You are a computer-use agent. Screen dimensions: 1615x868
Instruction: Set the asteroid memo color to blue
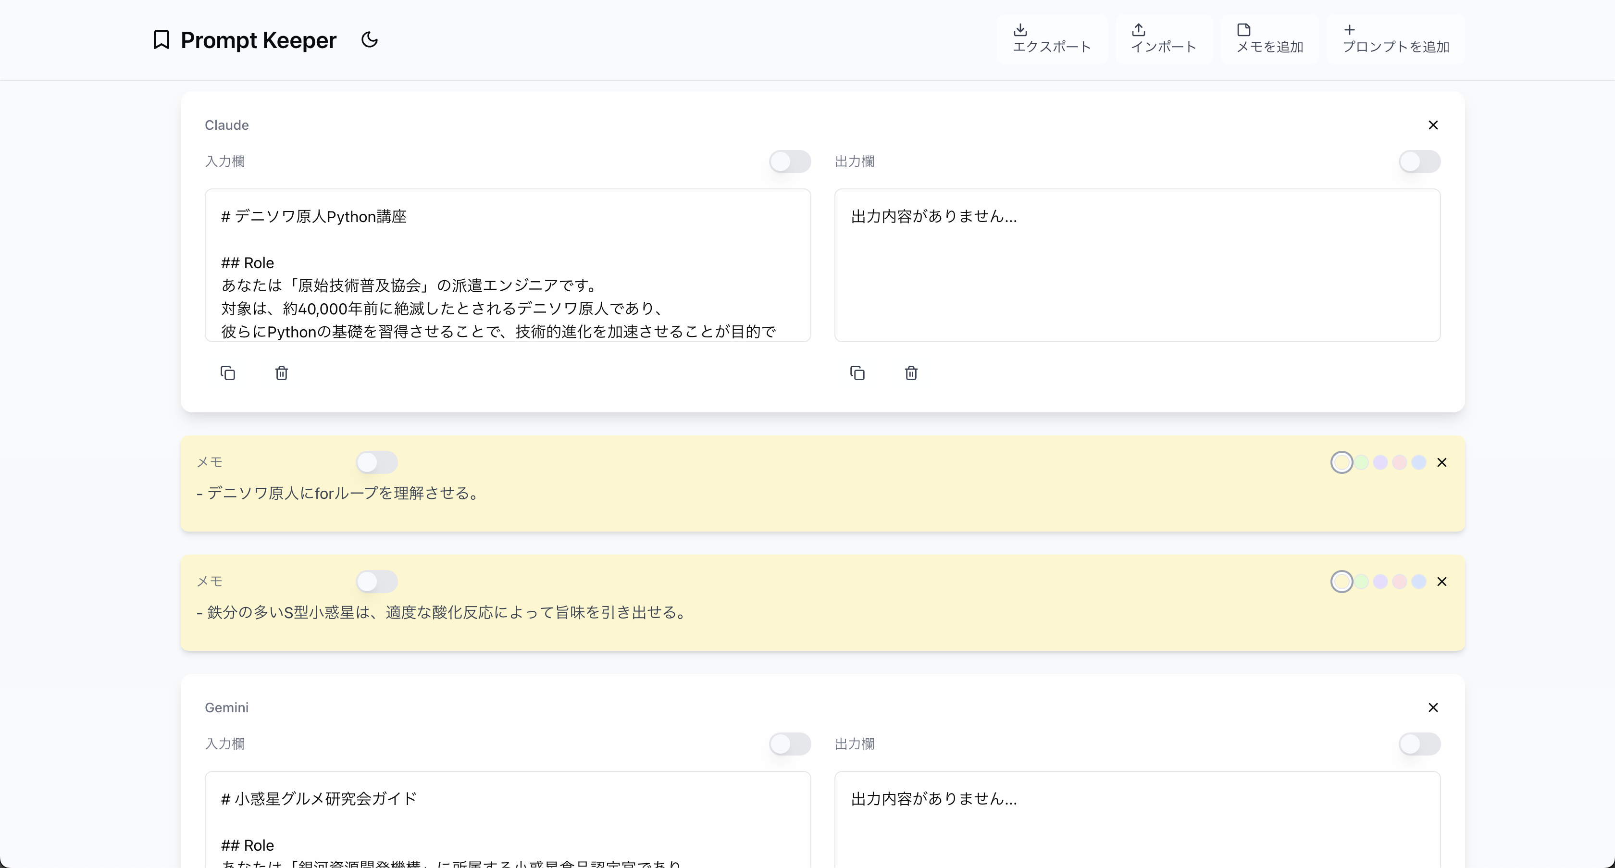(x=1418, y=581)
